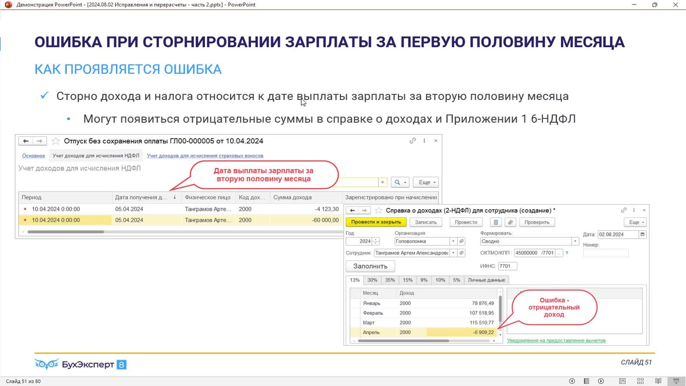This screenshot has height=386, width=686.
Task: Expand the Формировать Сводно dropdown
Action: (575, 241)
